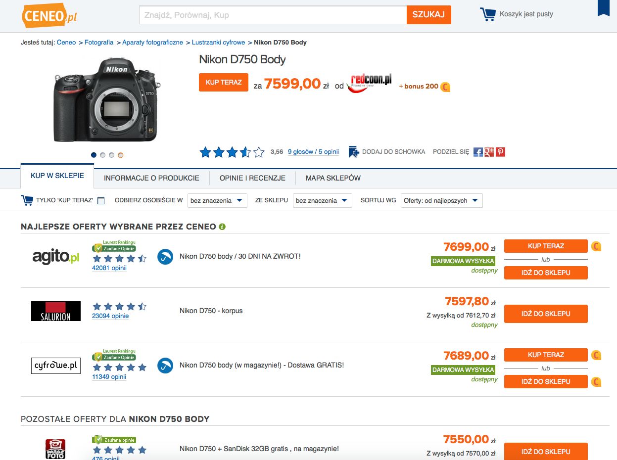Click offer title Nikon D750 body / 30 DNI NA ZWROT!
Viewport: 617px width, 460px height.
click(240, 257)
